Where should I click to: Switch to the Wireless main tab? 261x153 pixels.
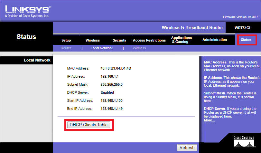pyautogui.click(x=93, y=40)
